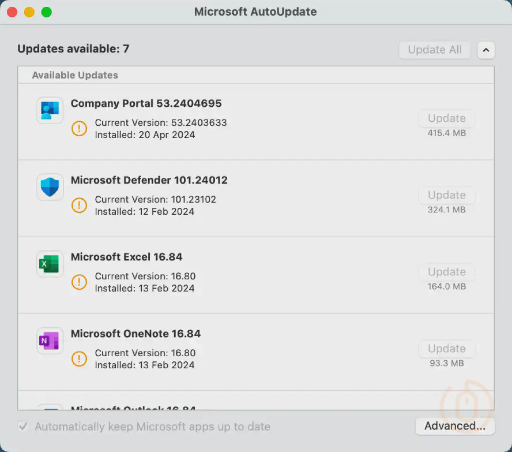Click the Available Updates list header
Image resolution: width=512 pixels, height=452 pixels.
tap(256, 75)
